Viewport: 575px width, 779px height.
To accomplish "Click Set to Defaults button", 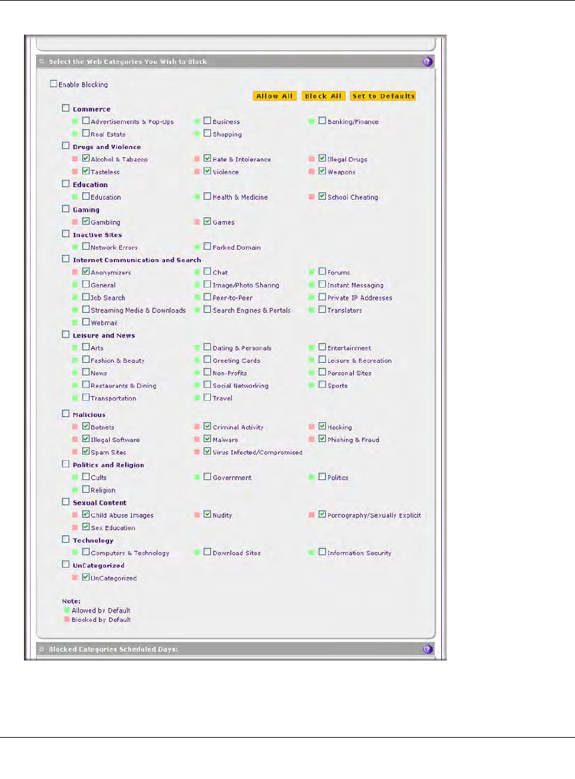I will [x=383, y=96].
